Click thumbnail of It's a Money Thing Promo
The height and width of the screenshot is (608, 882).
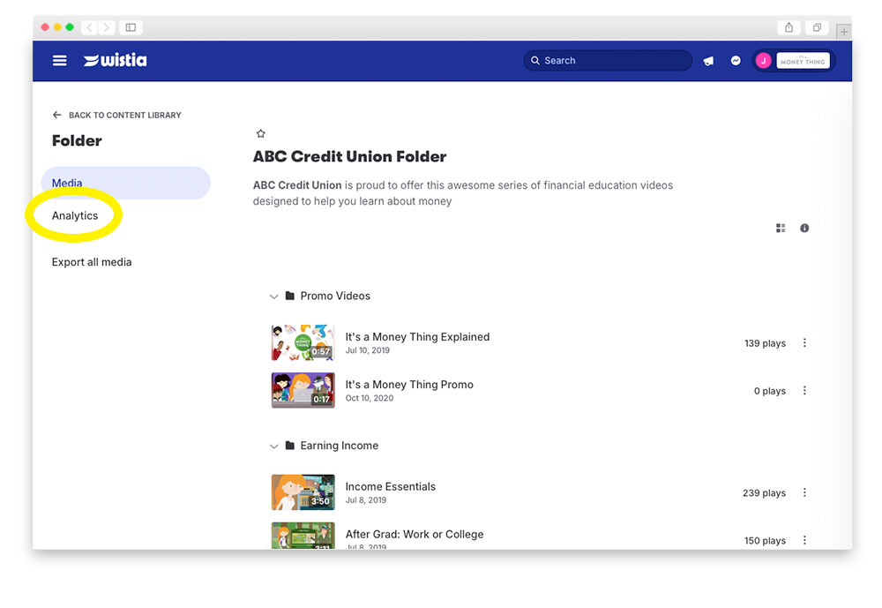pos(303,390)
